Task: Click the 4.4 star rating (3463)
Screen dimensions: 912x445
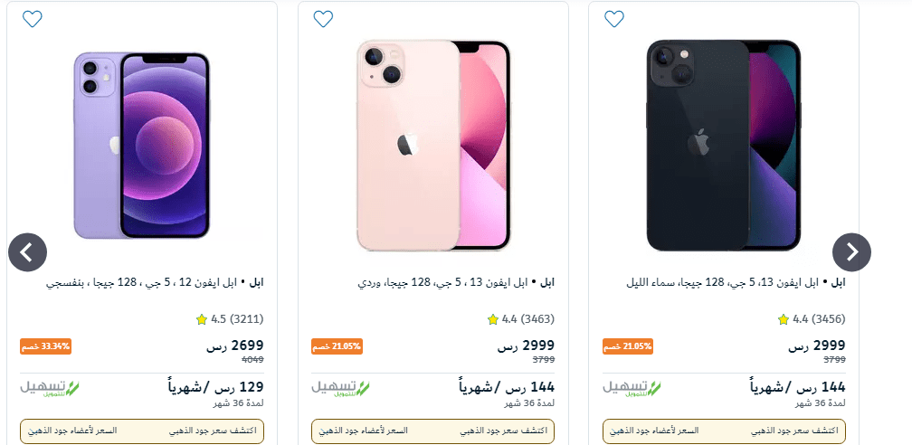Action: tap(520, 319)
